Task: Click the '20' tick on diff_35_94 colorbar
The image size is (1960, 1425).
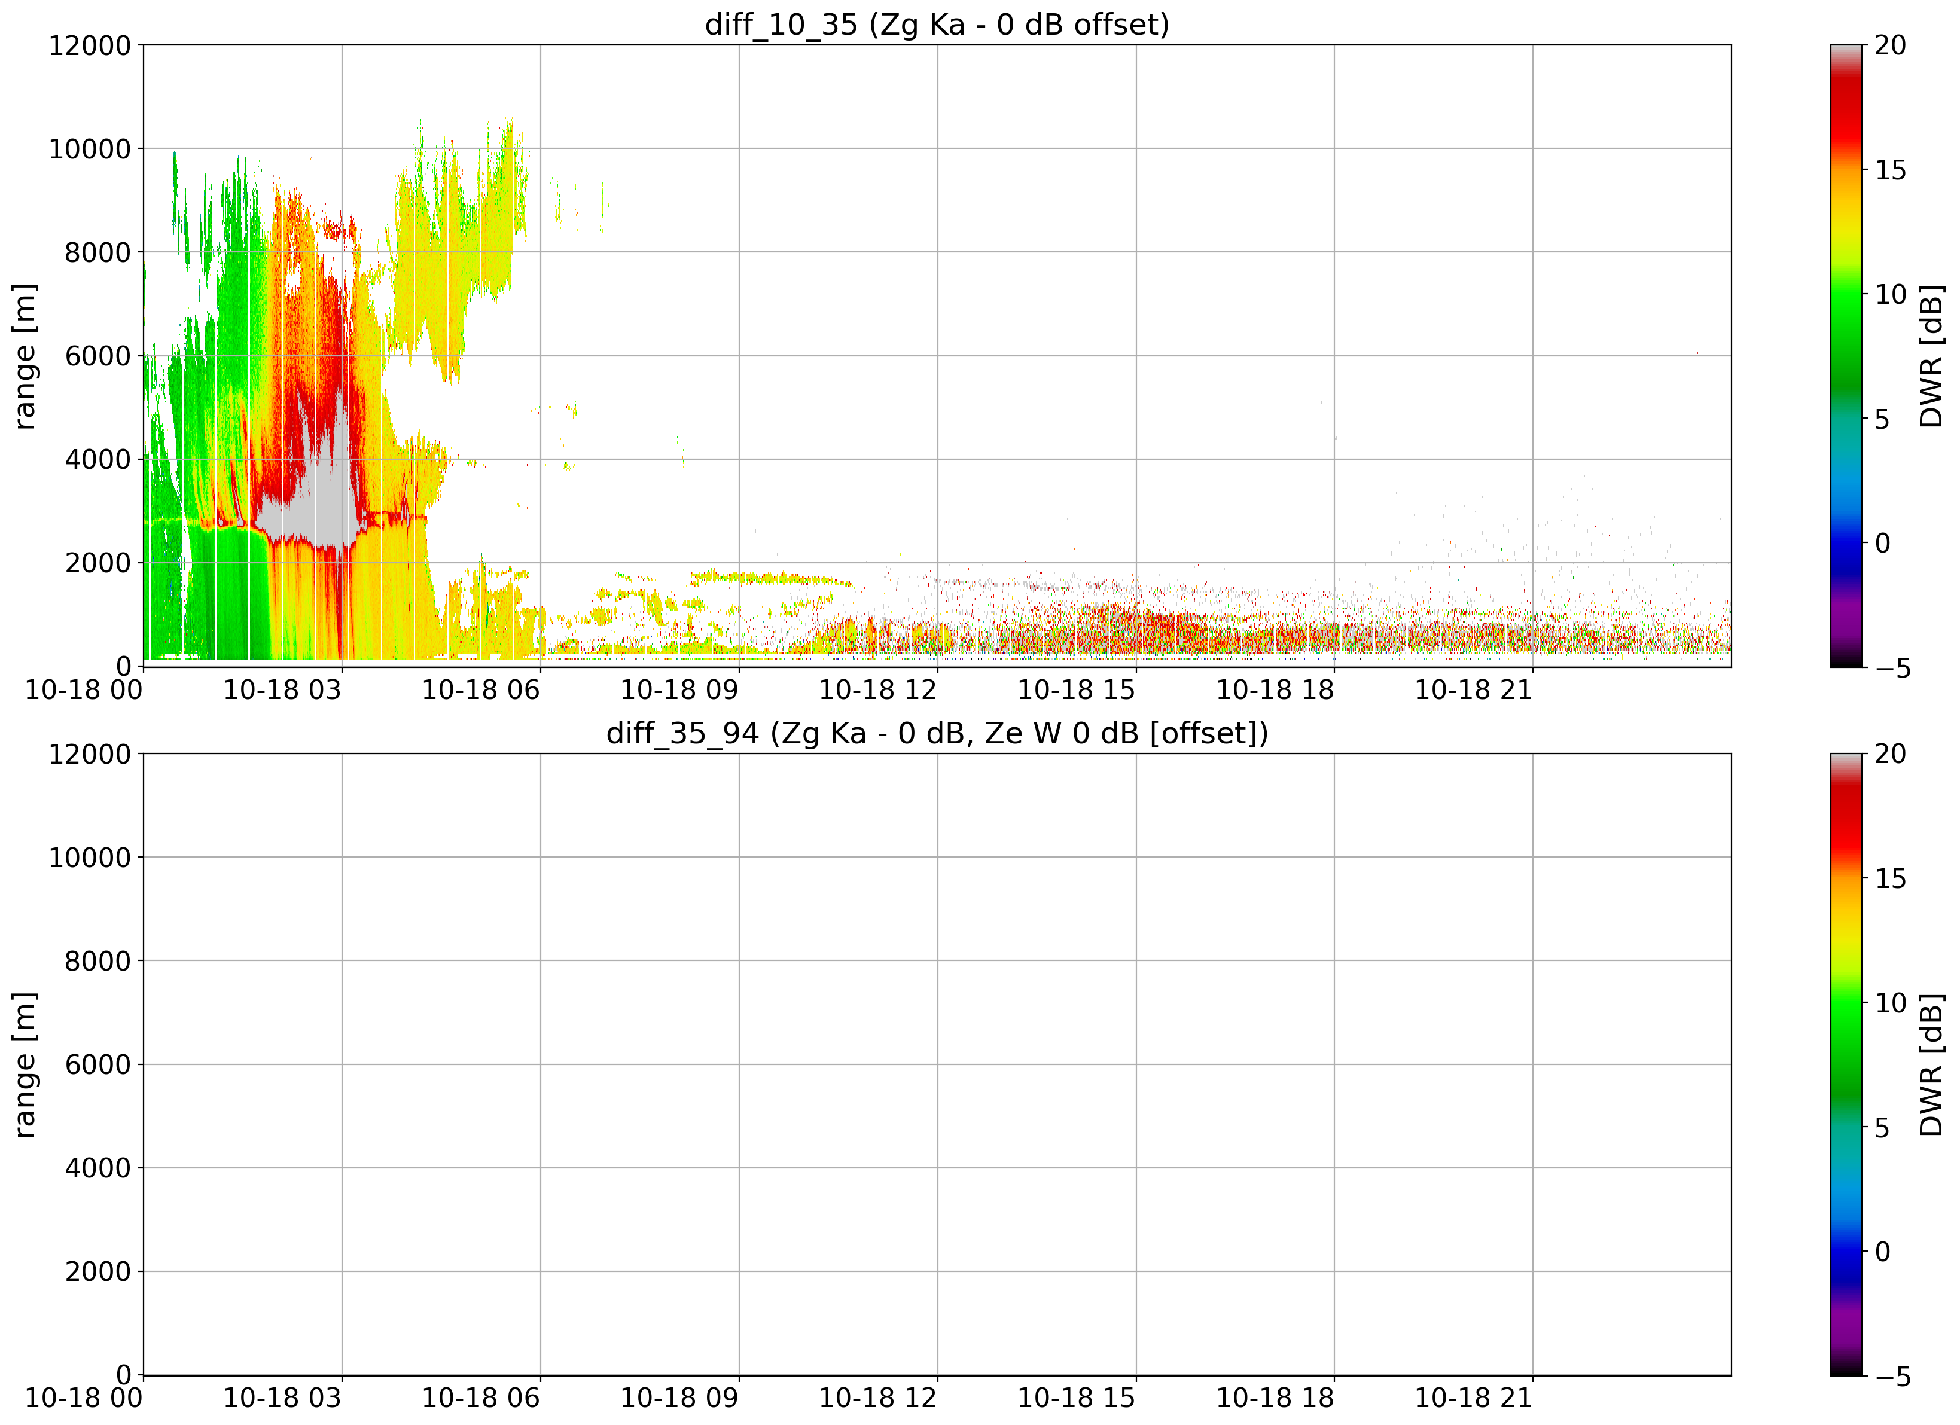Action: (x=1890, y=753)
